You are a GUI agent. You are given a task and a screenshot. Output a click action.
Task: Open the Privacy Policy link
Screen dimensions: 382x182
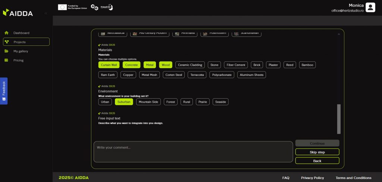pos(312,178)
